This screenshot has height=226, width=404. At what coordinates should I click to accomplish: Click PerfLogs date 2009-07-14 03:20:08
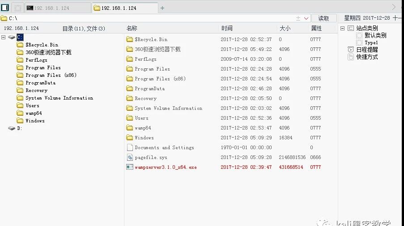point(246,59)
